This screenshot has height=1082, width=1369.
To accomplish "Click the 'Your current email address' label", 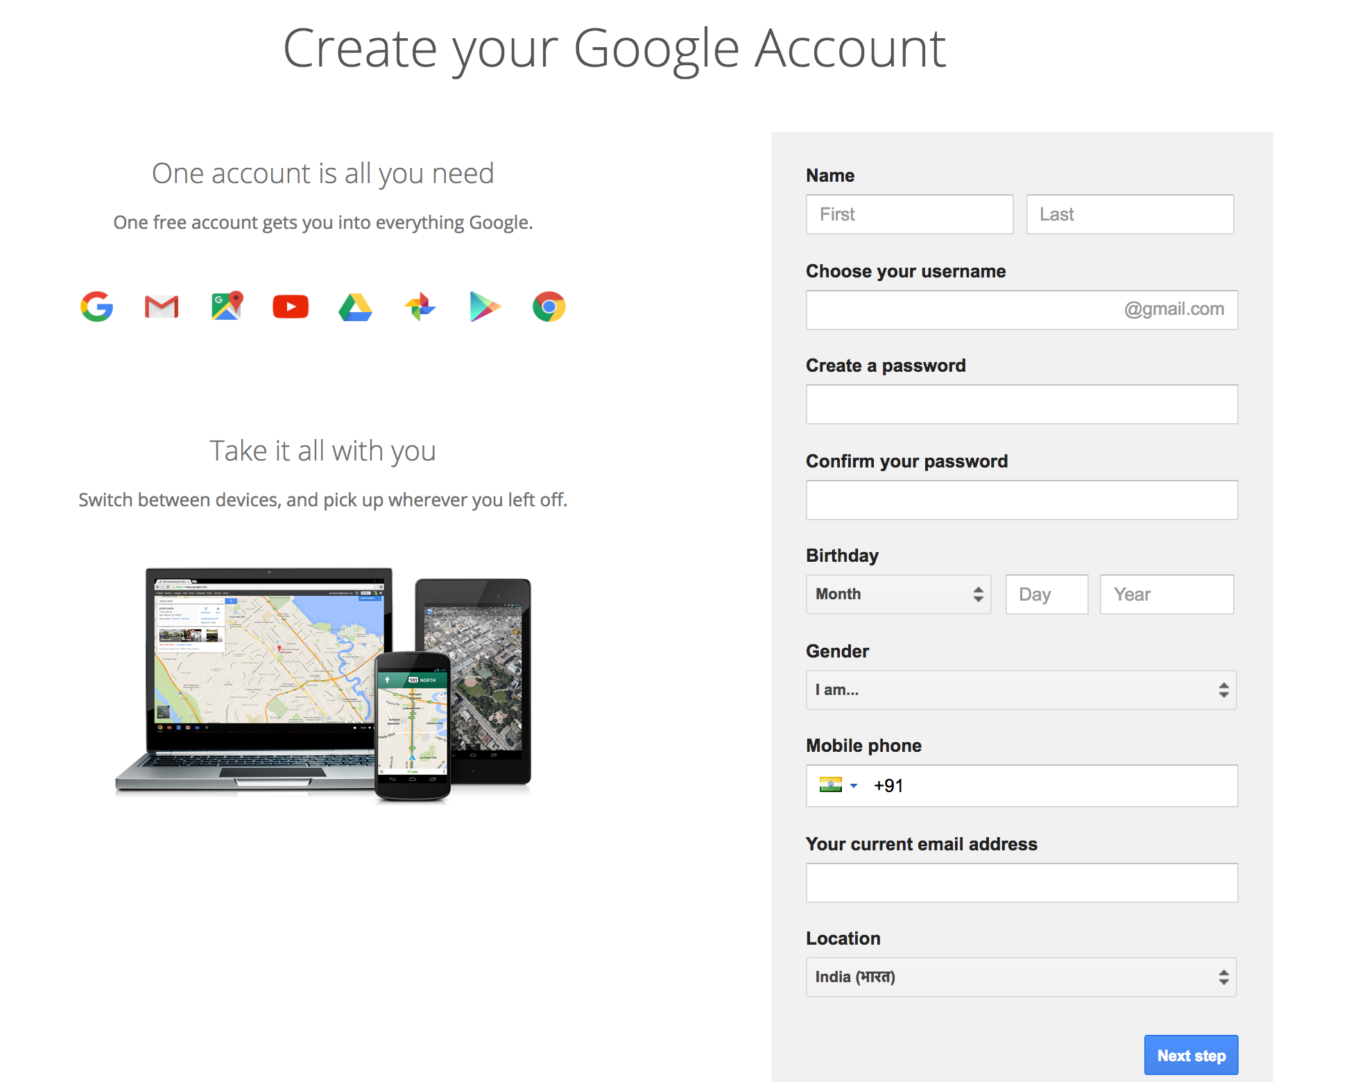I will point(922,844).
